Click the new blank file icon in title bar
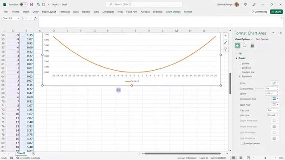Viewport: 285px width, 160px height. pos(44,4)
